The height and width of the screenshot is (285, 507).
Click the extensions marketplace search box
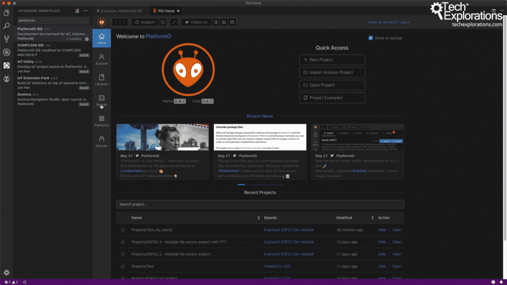click(x=53, y=20)
